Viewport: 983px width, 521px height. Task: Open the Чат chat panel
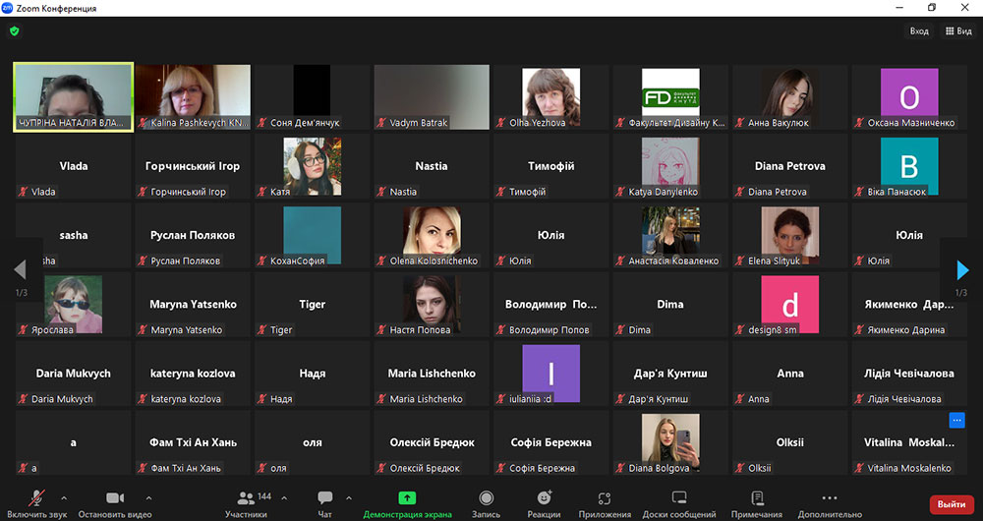(324, 503)
